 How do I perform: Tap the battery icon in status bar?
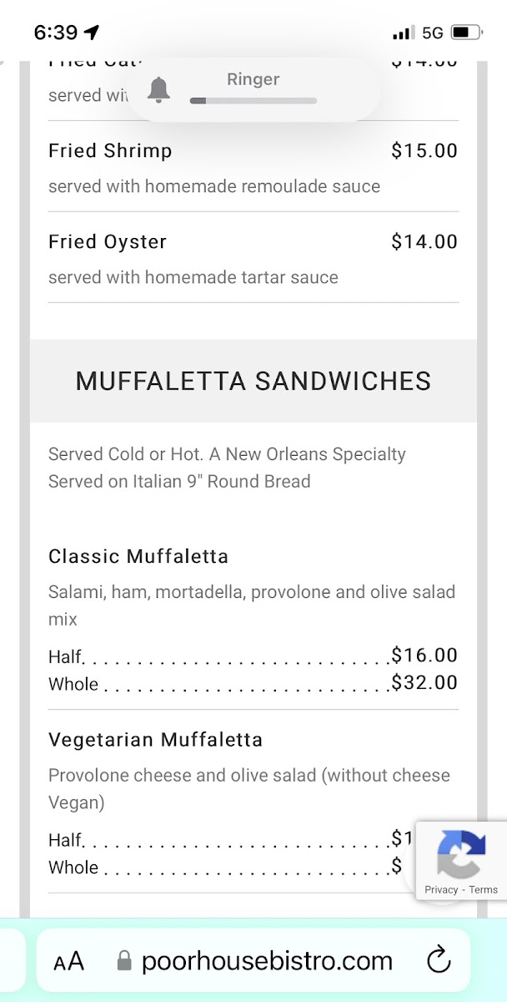466,33
